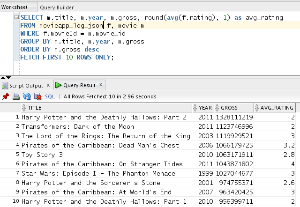This screenshot has height=207, width=300.
Task: Click gross value 956399711
Action: [x=234, y=201]
